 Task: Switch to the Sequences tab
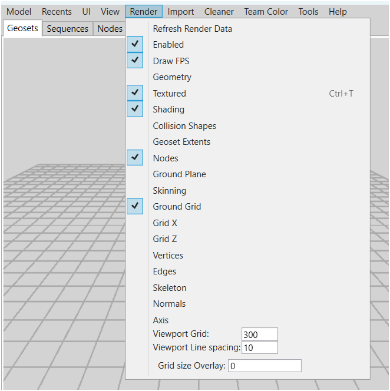67,29
